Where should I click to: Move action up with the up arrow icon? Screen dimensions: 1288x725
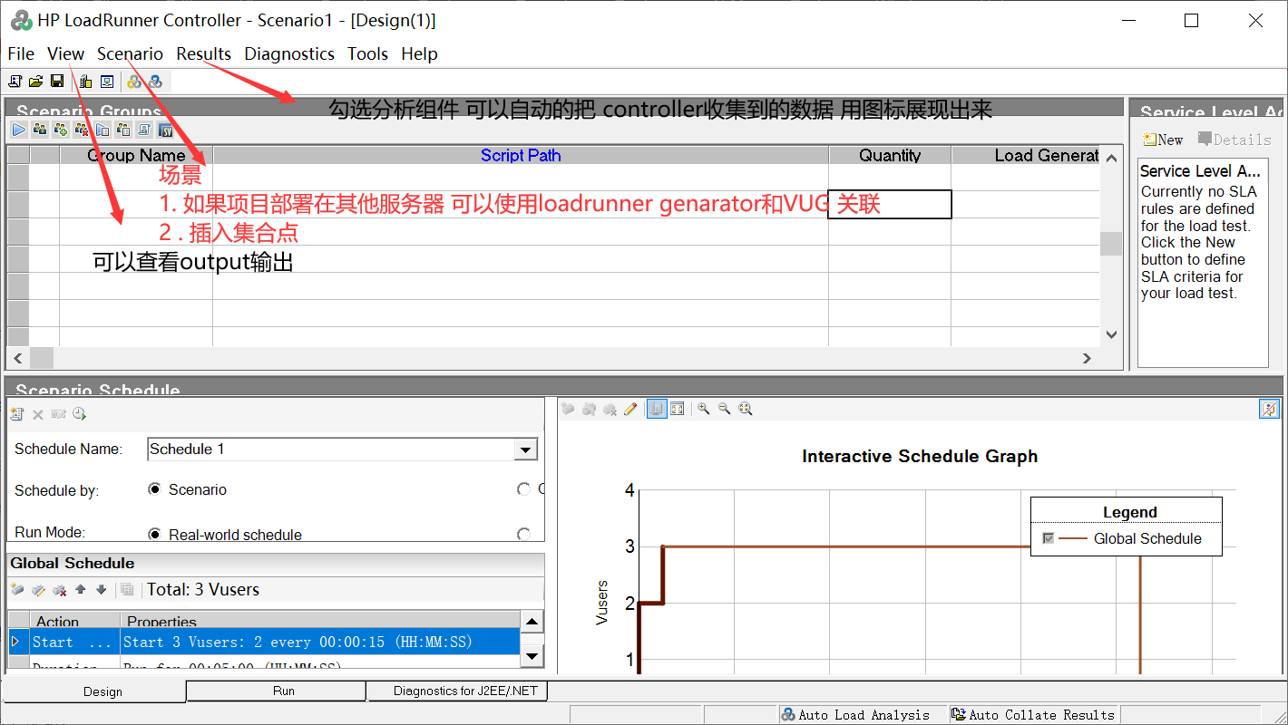point(81,590)
